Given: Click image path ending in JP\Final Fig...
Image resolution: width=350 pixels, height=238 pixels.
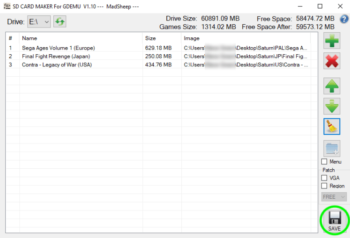Looking at the screenshot, I should [x=246, y=57].
